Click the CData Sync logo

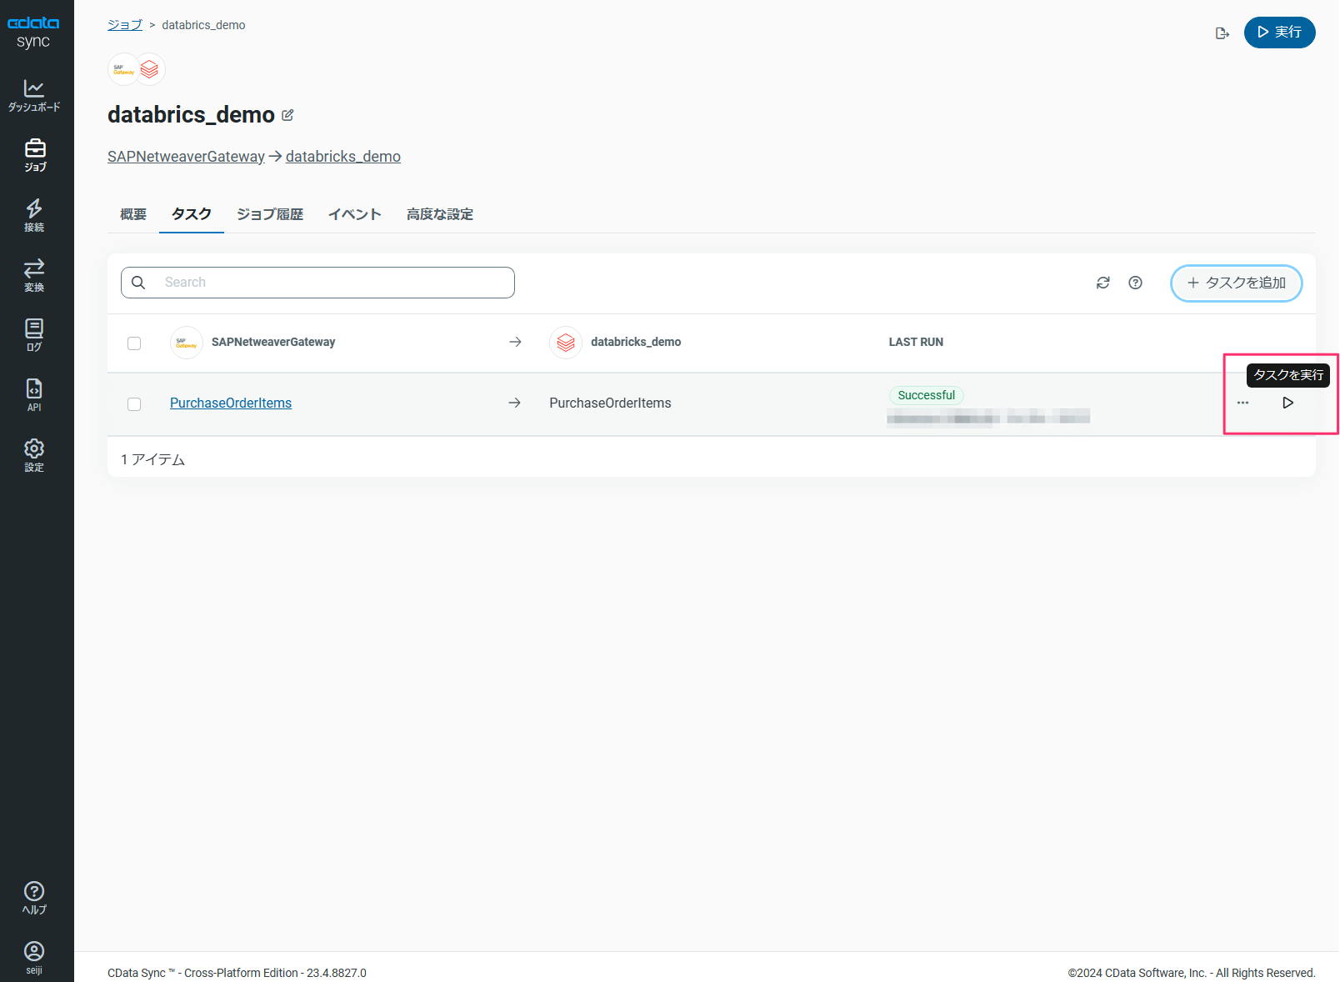[33, 32]
